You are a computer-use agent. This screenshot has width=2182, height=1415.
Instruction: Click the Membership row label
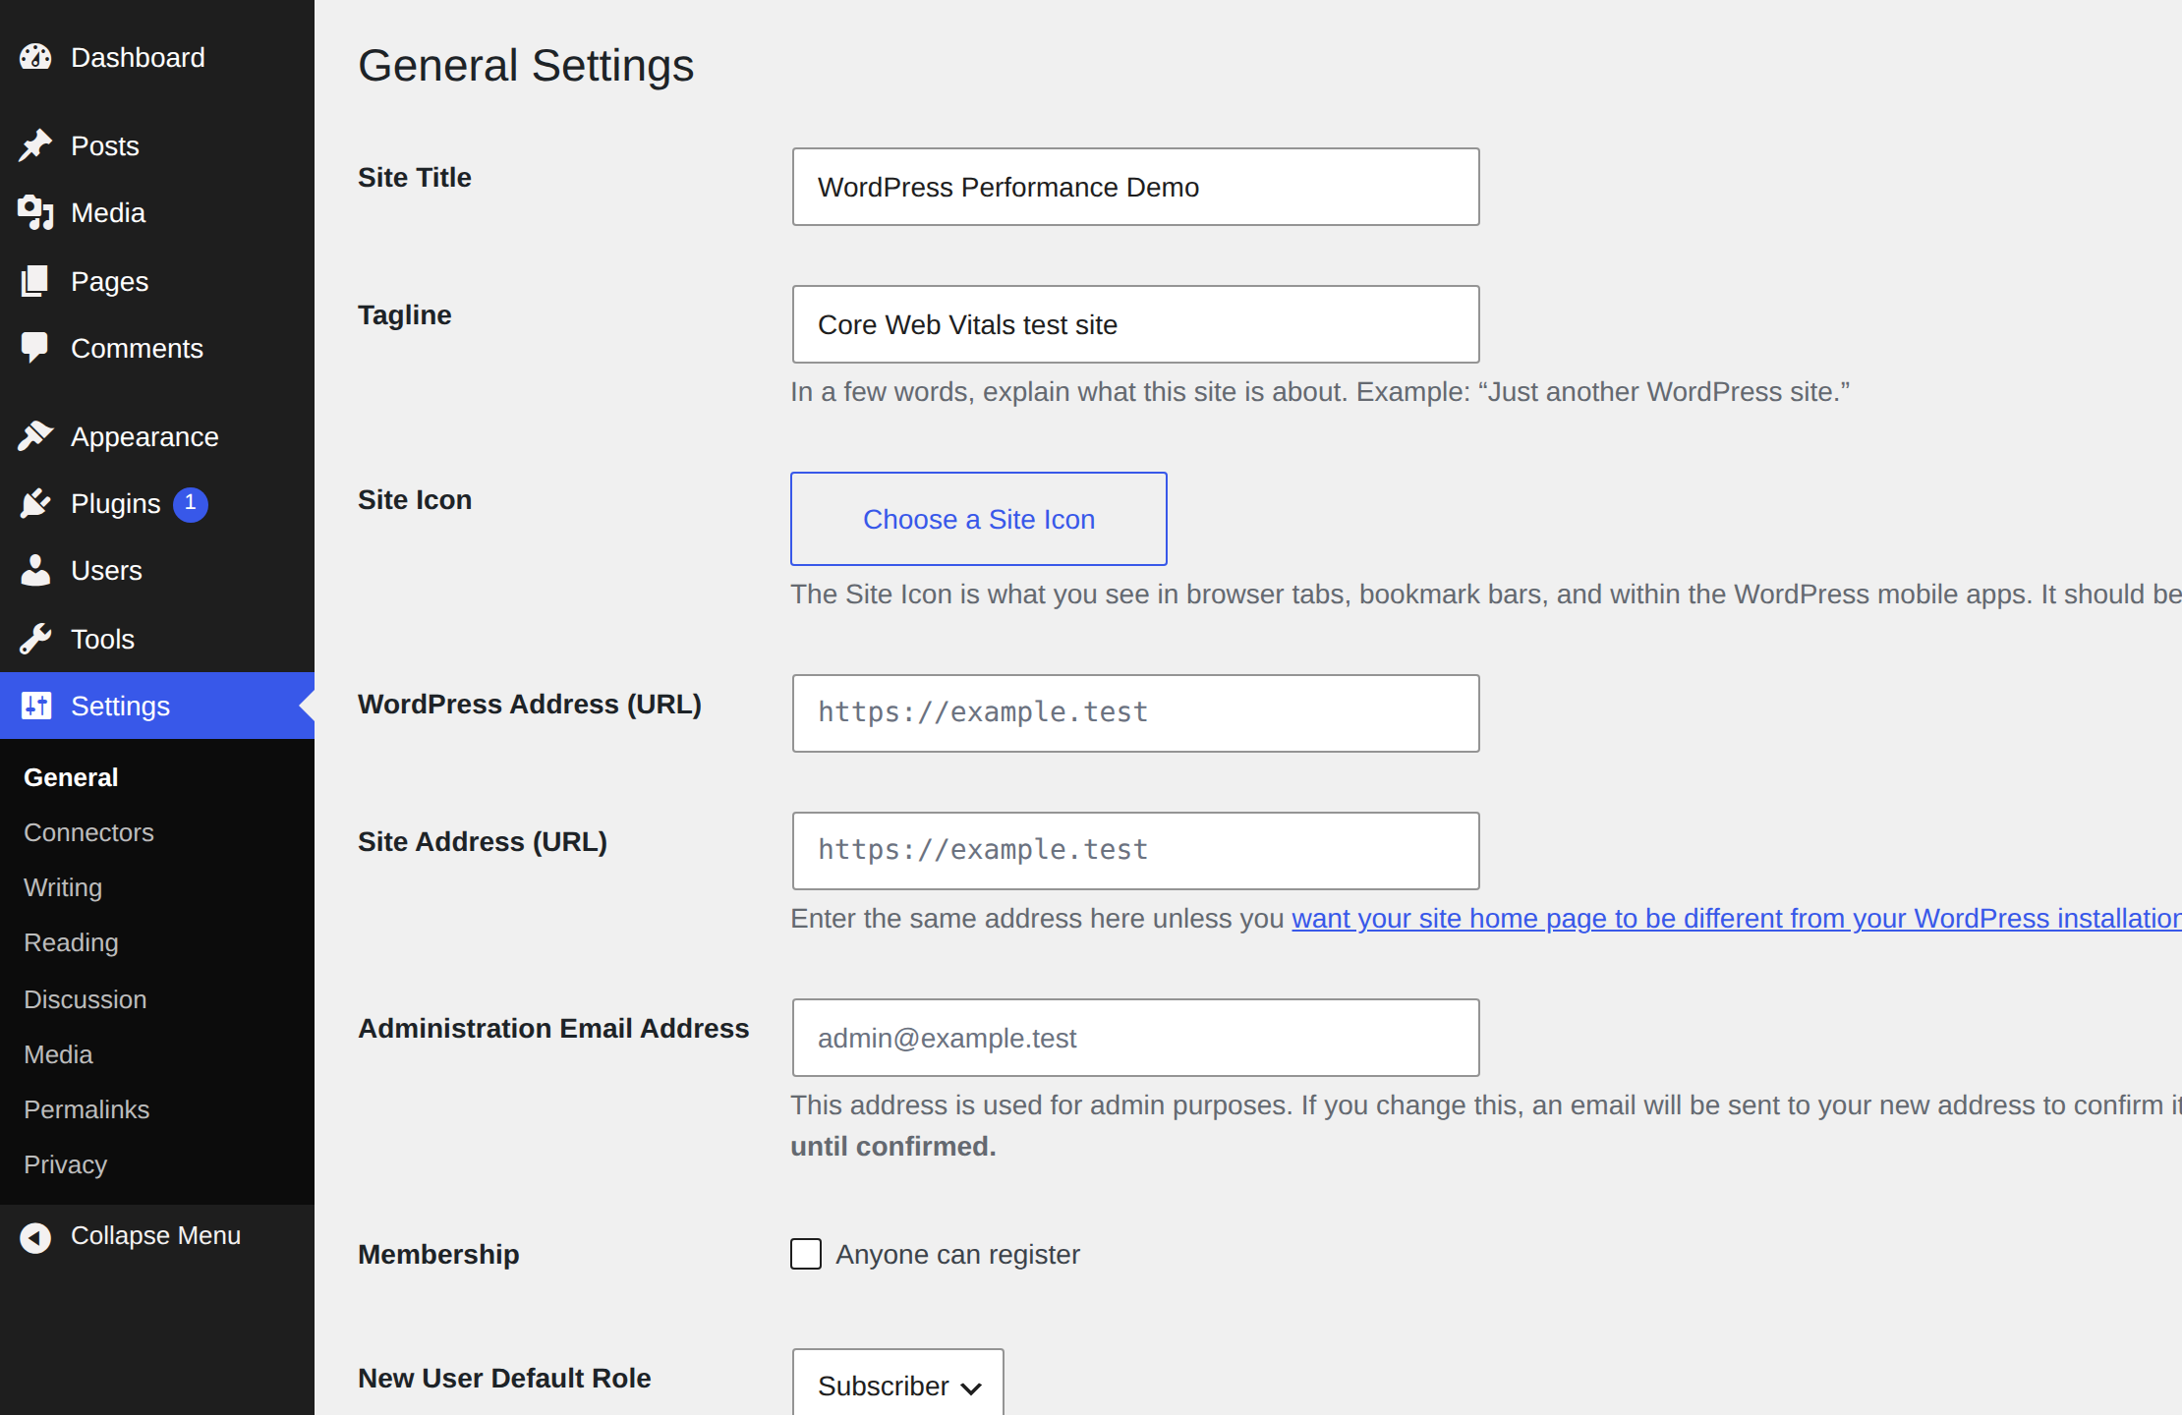click(438, 1254)
